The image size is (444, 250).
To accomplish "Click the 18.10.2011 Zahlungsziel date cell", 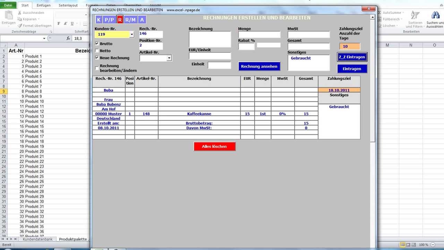I will pyautogui.click(x=339, y=90).
